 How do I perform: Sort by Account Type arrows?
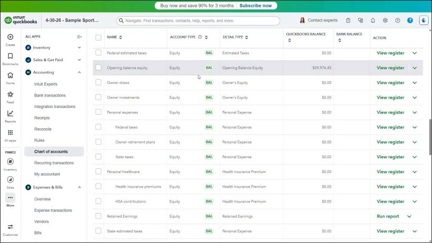click(x=206, y=37)
